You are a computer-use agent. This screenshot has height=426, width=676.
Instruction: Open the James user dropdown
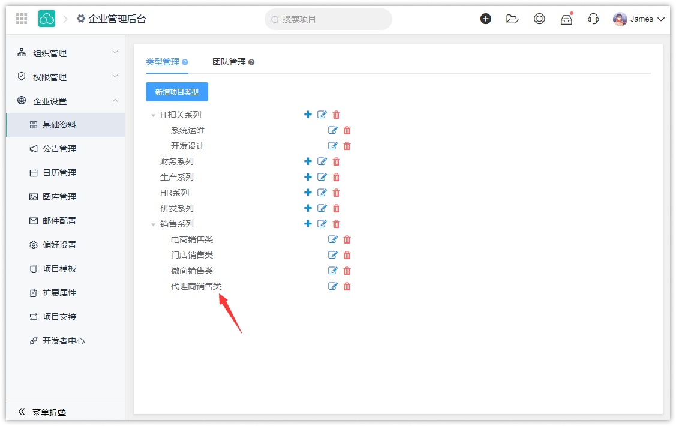click(639, 19)
